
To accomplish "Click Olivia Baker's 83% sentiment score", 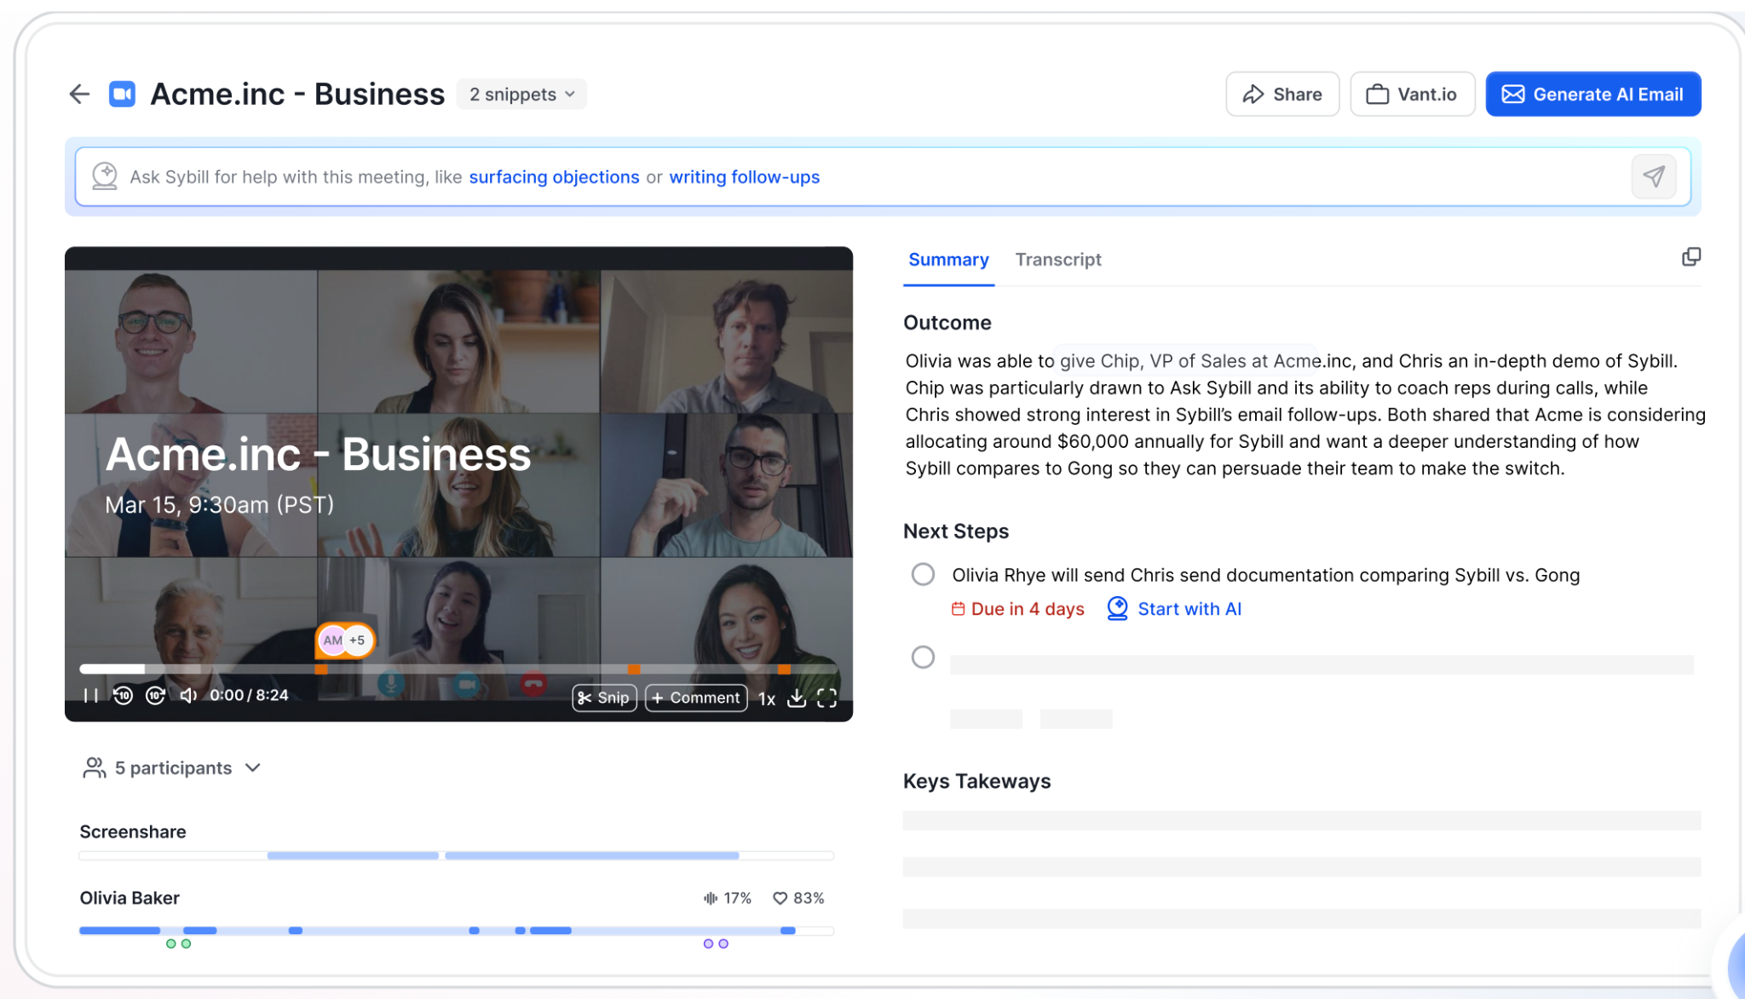I will (798, 898).
